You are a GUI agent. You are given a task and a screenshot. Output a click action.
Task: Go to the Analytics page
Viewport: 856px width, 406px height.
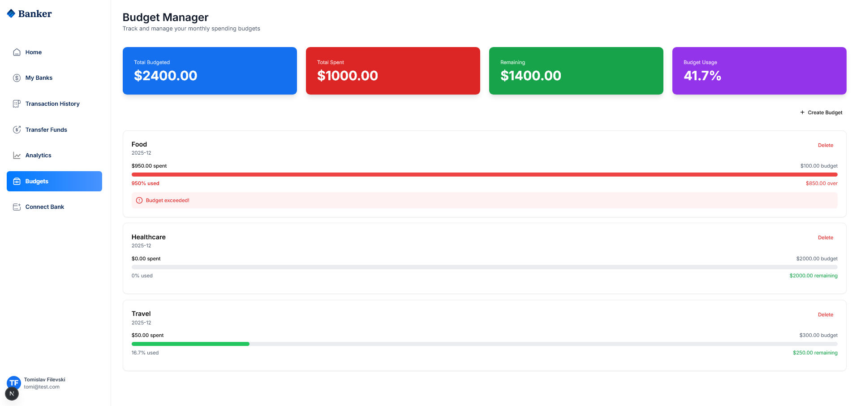click(38, 155)
